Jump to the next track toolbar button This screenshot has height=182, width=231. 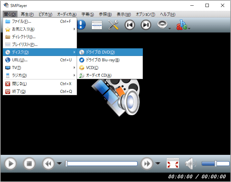pyautogui.click(x=146, y=25)
